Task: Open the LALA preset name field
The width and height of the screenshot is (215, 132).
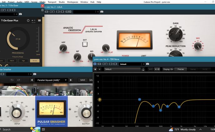Action: (86, 12)
